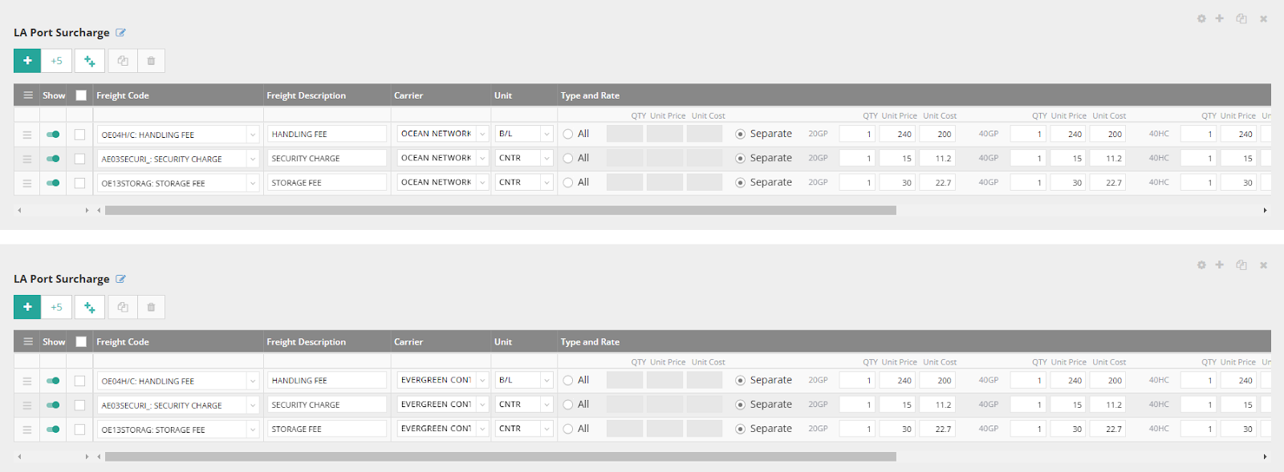Expand the Evergreen carrier dropdown on Handling Fee row
The width and height of the screenshot is (1284, 472).
click(482, 381)
